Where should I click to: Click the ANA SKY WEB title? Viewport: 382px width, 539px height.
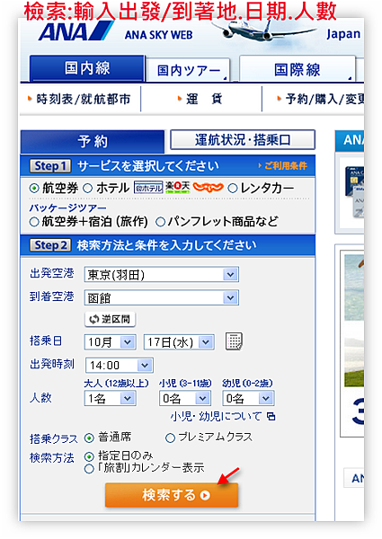tap(158, 35)
